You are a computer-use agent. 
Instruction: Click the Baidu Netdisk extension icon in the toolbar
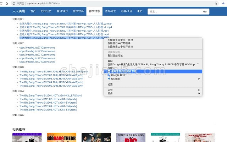coord(223,3)
